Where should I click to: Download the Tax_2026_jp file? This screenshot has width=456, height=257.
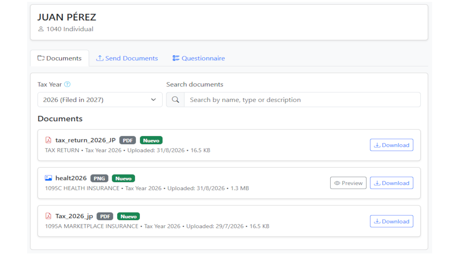391,221
